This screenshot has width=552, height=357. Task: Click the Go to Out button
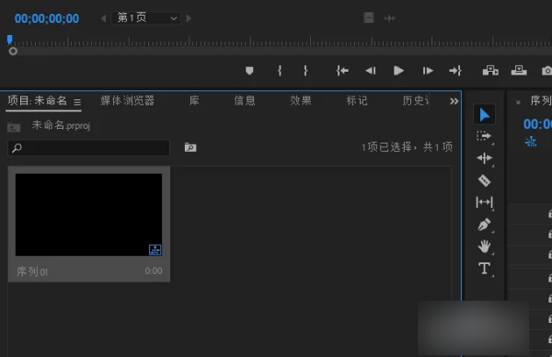pos(455,71)
